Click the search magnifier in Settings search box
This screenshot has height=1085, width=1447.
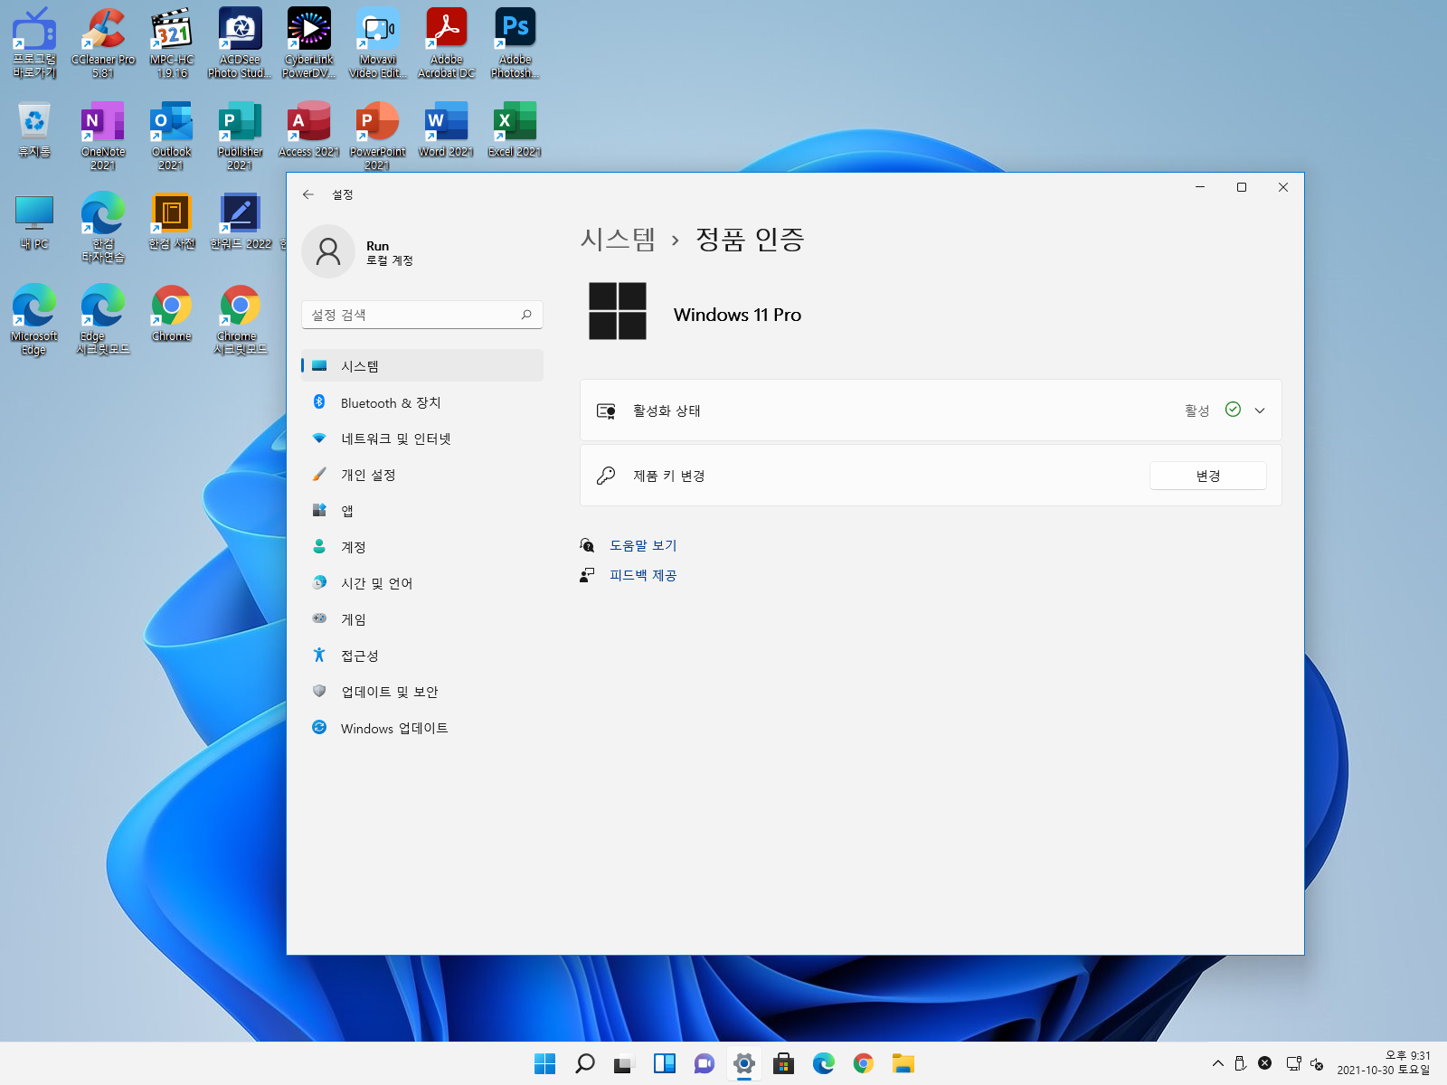tap(526, 315)
